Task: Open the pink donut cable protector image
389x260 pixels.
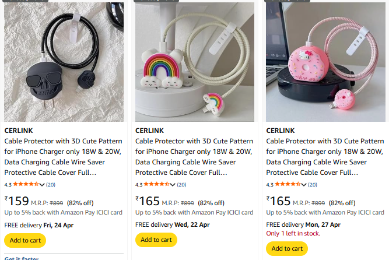Action: (x=325, y=61)
